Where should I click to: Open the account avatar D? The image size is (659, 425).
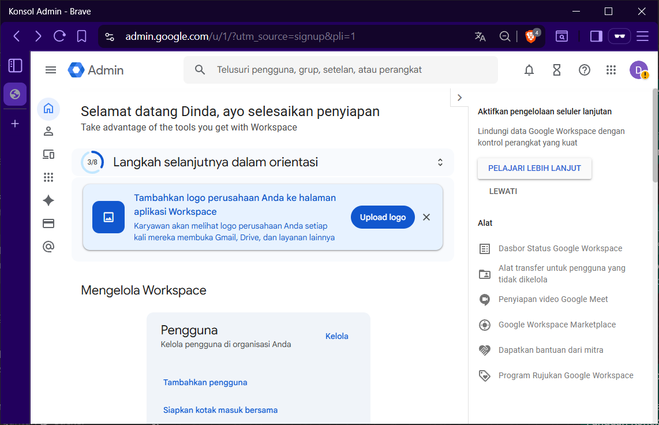coord(638,70)
